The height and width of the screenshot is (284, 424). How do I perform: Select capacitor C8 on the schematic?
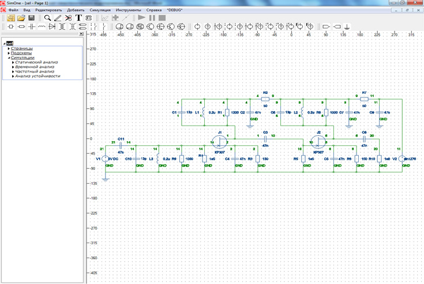(364, 139)
